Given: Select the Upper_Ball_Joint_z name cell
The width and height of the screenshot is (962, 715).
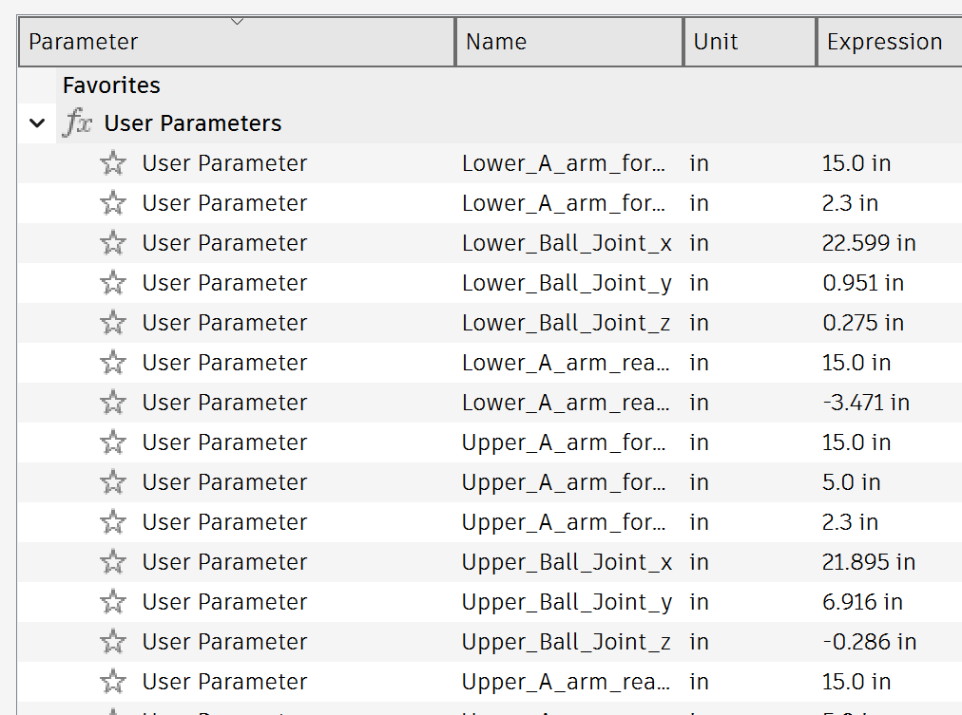Looking at the screenshot, I should (x=567, y=642).
